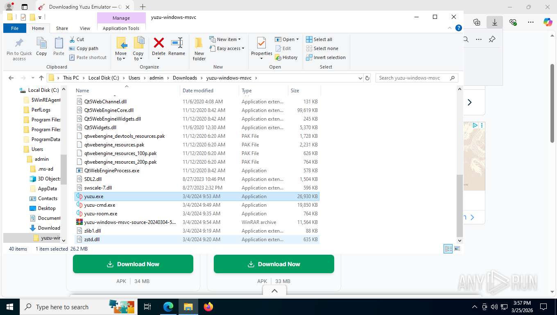Open Explorer Help question mark icon

[459, 28]
